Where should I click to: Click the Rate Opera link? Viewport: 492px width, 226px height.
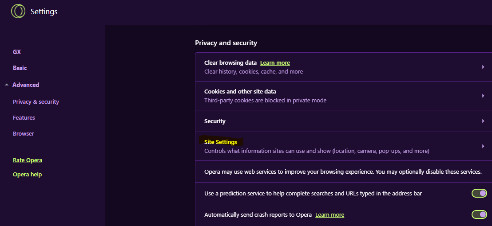click(28, 160)
